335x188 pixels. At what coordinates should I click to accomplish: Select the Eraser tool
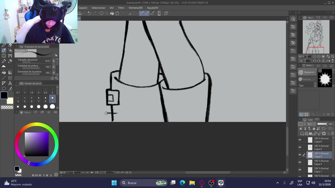(x=10, y=45)
